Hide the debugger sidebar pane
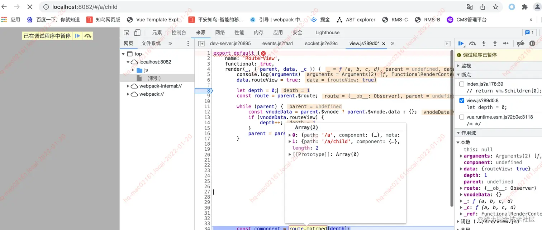Image resolution: width=542 pixels, height=230 pixels. tap(448, 44)
